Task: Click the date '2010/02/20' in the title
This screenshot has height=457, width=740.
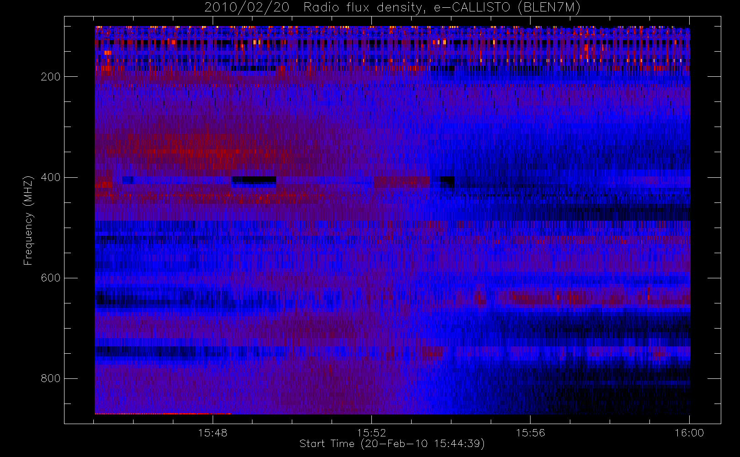Action: 247,8
